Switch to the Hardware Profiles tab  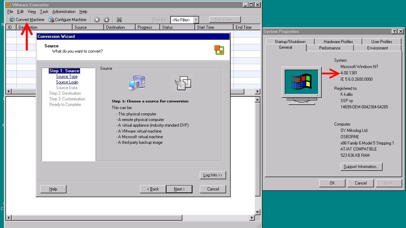pyautogui.click(x=338, y=41)
